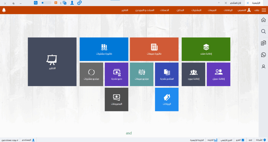Viewport: 268px width, 142px height.
Task: Add a new tab with plus button
Action: (x=219, y=3)
